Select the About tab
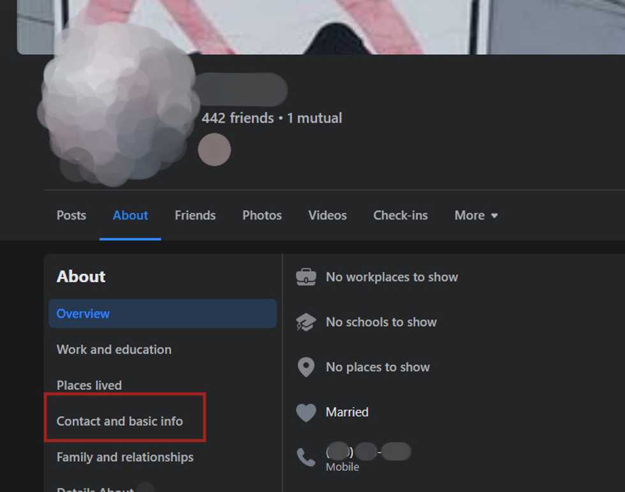 point(130,215)
